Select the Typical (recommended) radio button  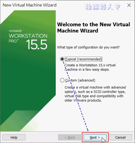(x=62, y=59)
